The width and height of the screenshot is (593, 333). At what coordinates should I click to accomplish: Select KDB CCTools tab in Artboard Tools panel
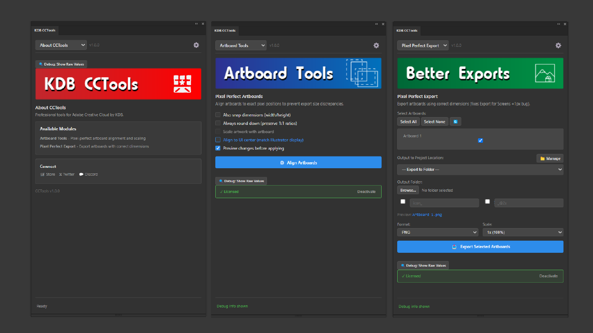(x=225, y=31)
